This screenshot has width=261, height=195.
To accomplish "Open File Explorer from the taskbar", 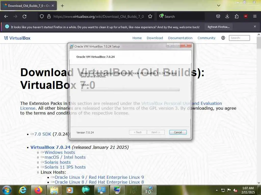I will (x=54, y=190).
